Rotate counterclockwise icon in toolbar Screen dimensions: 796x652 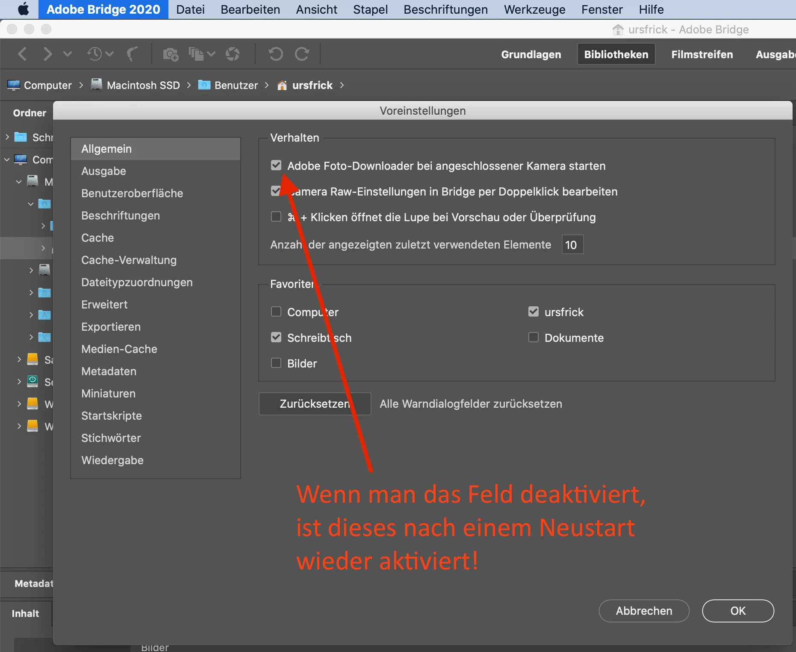click(x=275, y=54)
